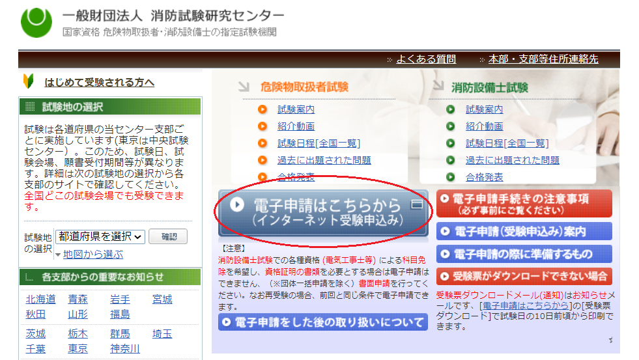Open 受験票がダウンロードできない場合 button
Viewport: 639px width, 360px height.
524,276
